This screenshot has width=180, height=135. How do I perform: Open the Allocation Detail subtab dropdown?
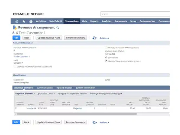click(x=47, y=94)
